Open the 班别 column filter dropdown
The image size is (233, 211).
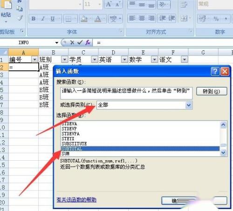64,60
